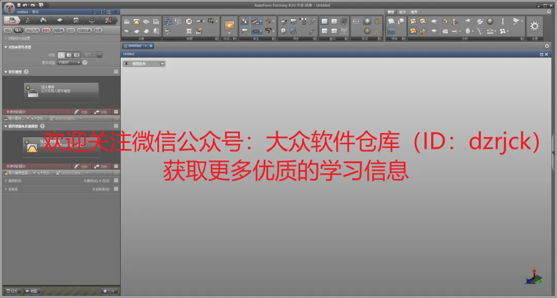Open the Part stage in process bar
Image resolution: width=557 pixels, height=298 pixels.
pos(12,20)
